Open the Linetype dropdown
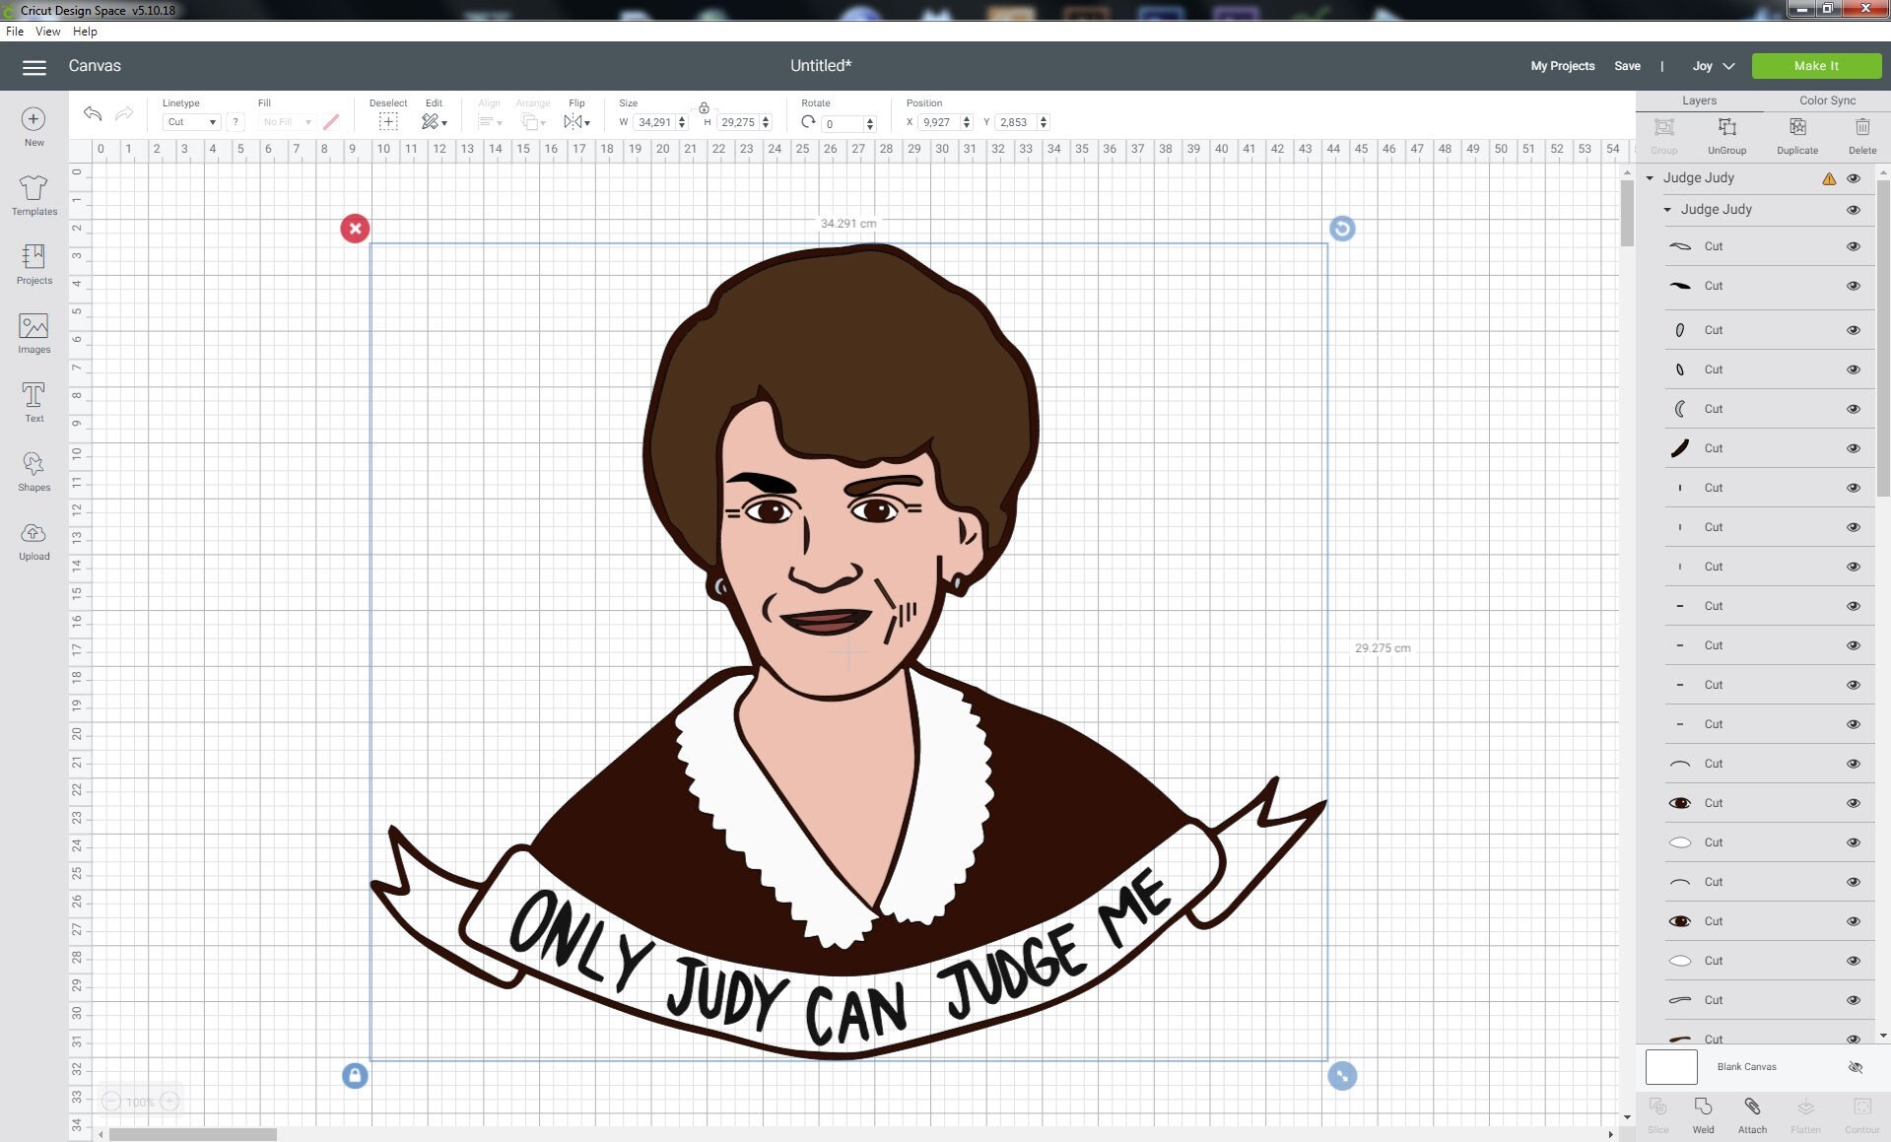1891x1142 pixels. (x=190, y=122)
